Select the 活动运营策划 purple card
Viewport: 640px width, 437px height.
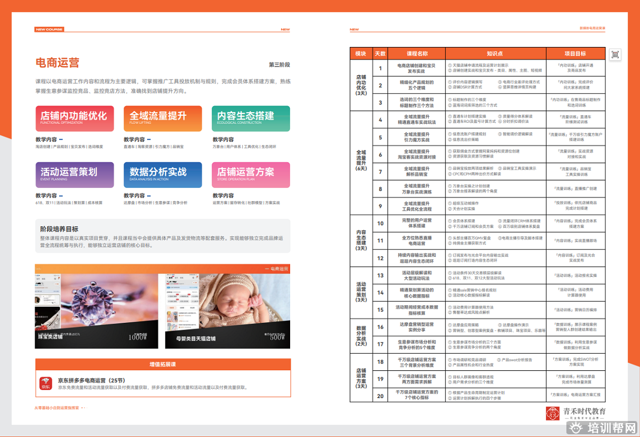coord(75,174)
